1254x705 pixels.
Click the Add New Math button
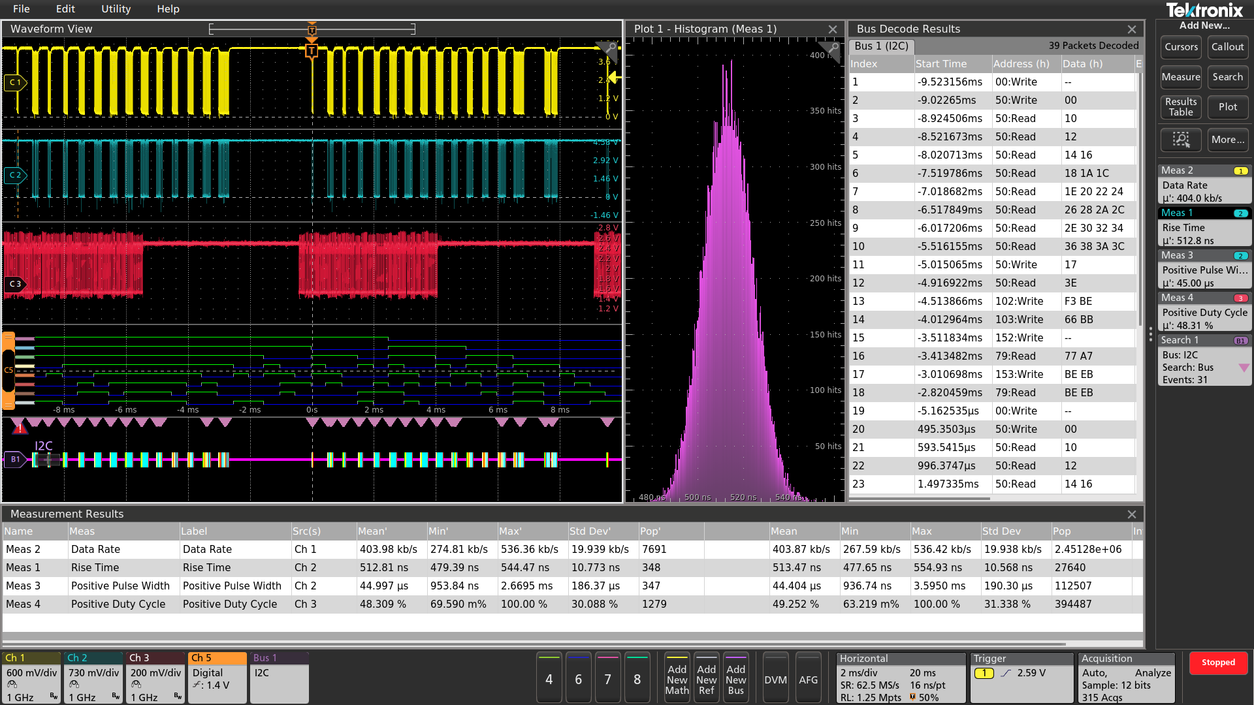[x=677, y=680]
